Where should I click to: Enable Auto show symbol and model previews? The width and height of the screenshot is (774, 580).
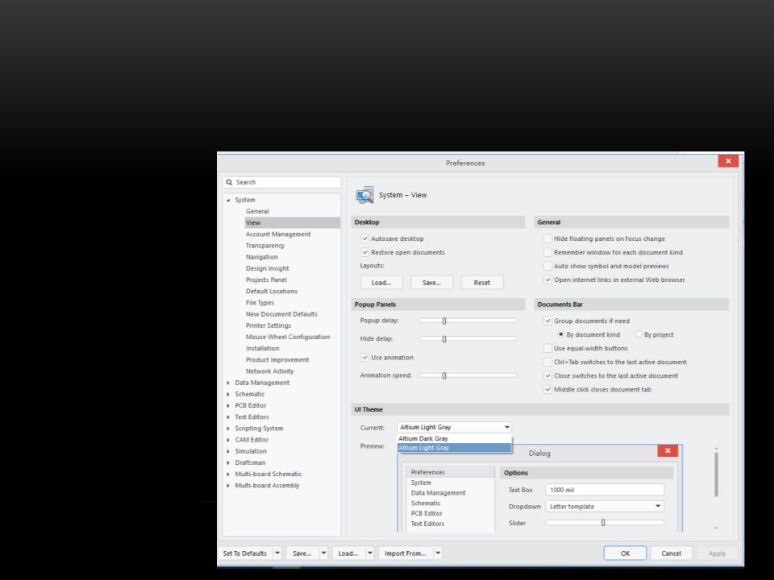click(x=547, y=267)
